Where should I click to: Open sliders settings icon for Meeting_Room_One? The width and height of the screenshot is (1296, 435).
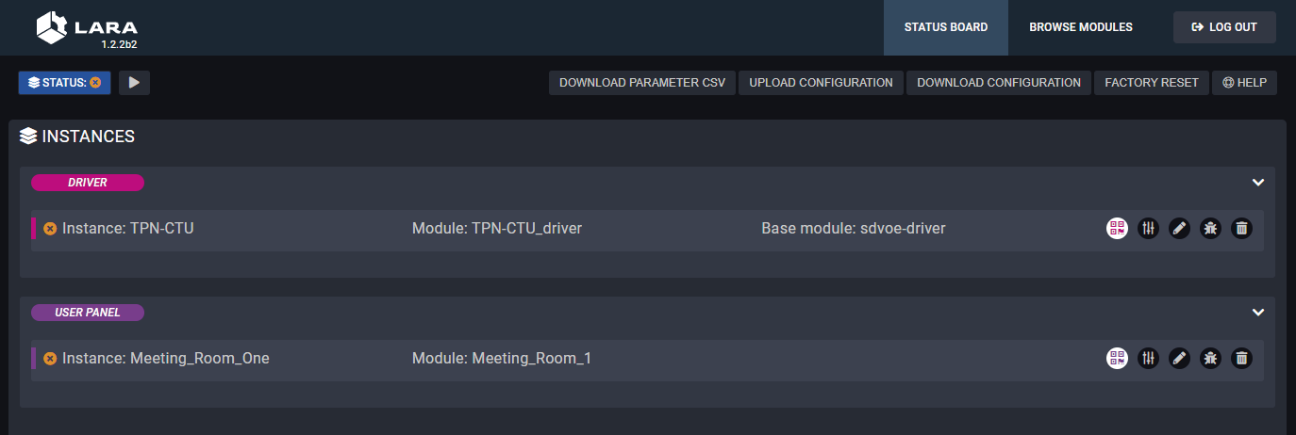(x=1148, y=358)
